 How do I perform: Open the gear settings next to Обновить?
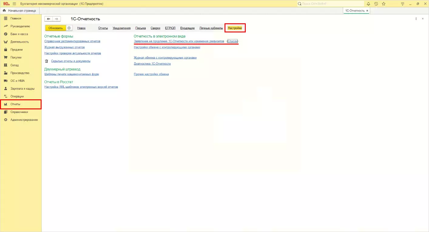(x=69, y=28)
